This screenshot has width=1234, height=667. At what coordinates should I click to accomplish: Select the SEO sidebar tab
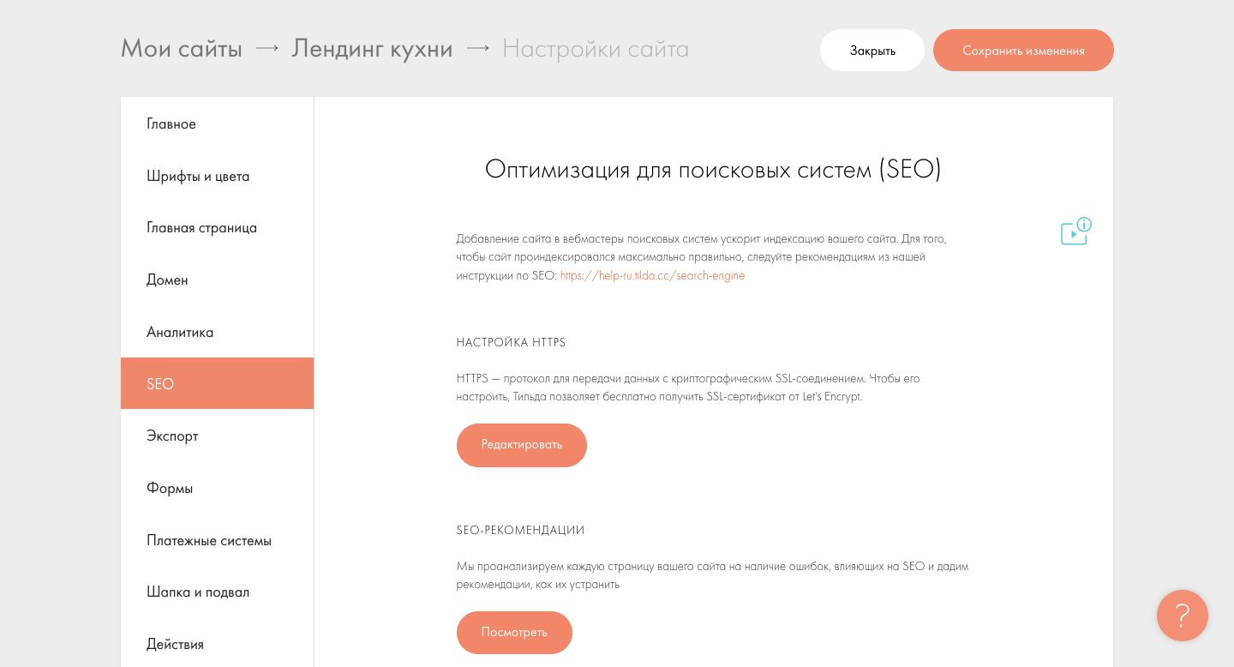[160, 384]
